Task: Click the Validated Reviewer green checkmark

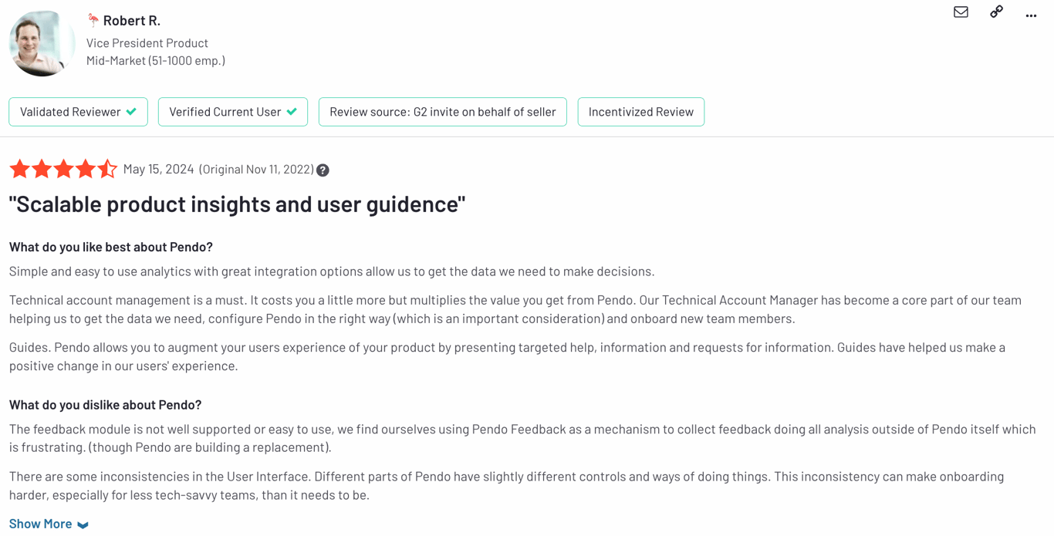Action: 132,112
